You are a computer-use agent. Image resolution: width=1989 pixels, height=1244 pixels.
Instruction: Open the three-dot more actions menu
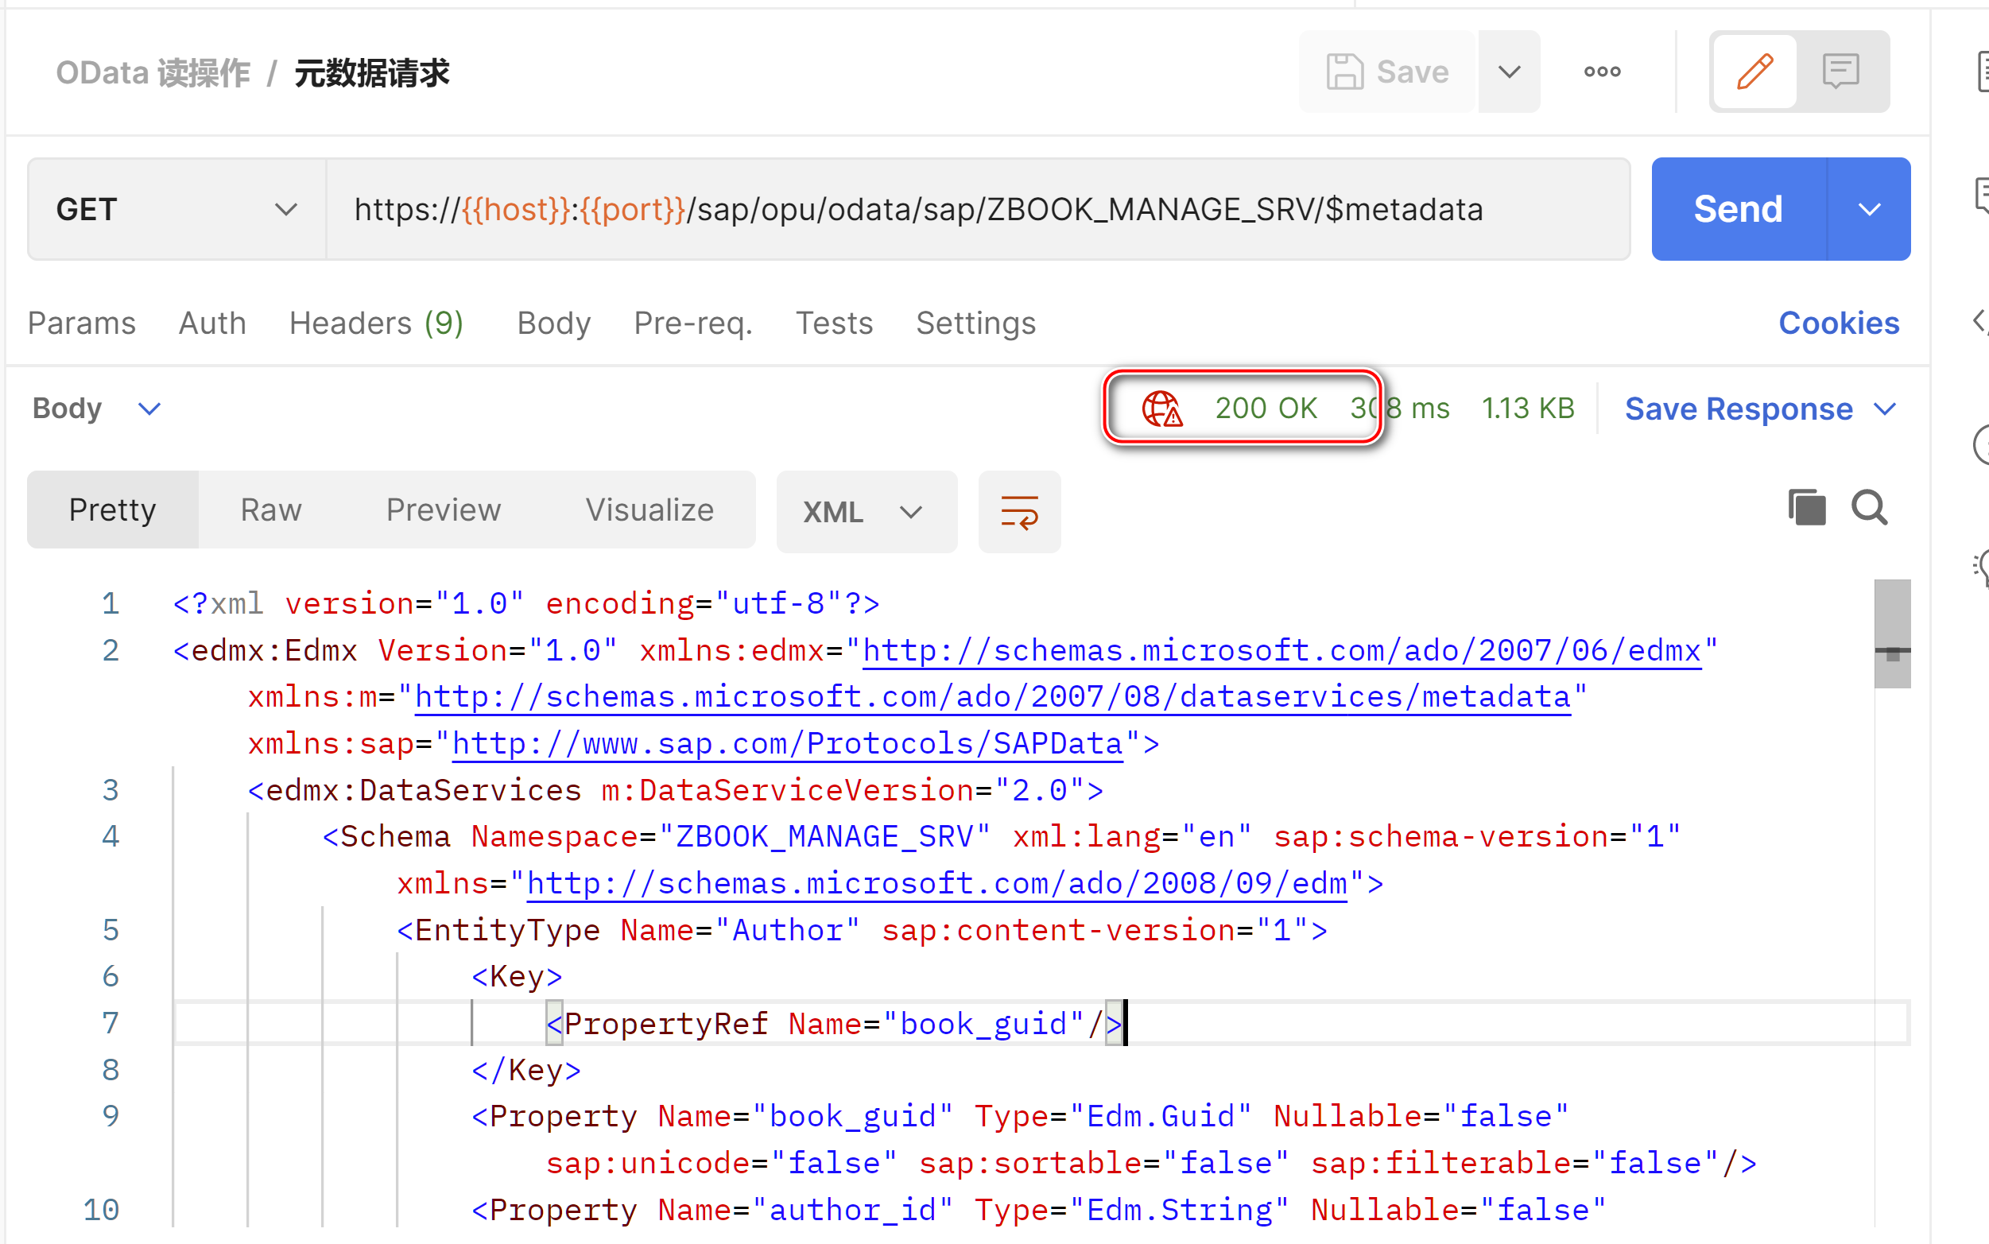point(1601,72)
